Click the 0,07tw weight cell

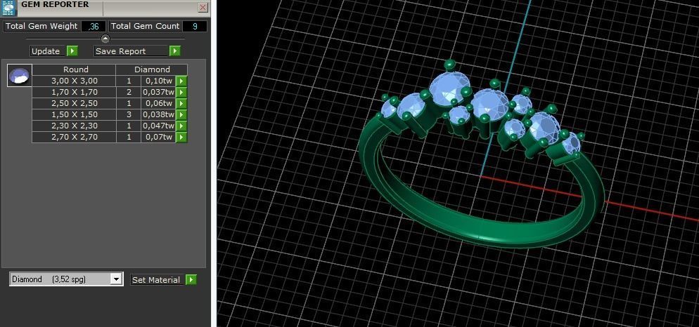[158, 137]
